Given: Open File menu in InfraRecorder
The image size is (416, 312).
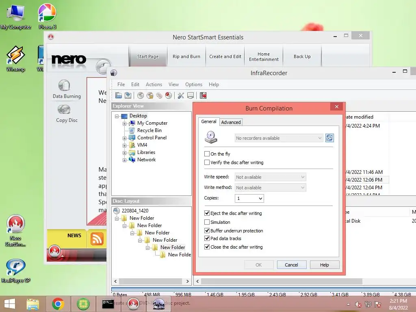Looking at the screenshot, I should [121, 84].
